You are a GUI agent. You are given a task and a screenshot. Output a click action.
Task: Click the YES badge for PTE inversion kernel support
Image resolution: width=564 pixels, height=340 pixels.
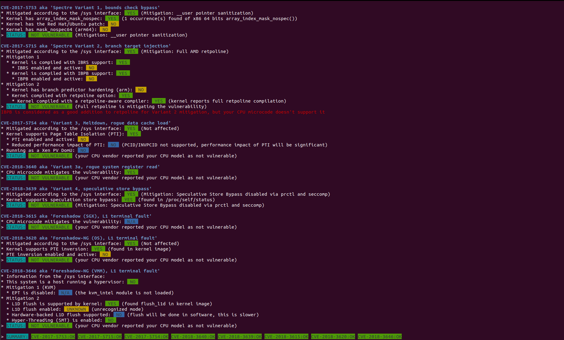(x=98, y=249)
